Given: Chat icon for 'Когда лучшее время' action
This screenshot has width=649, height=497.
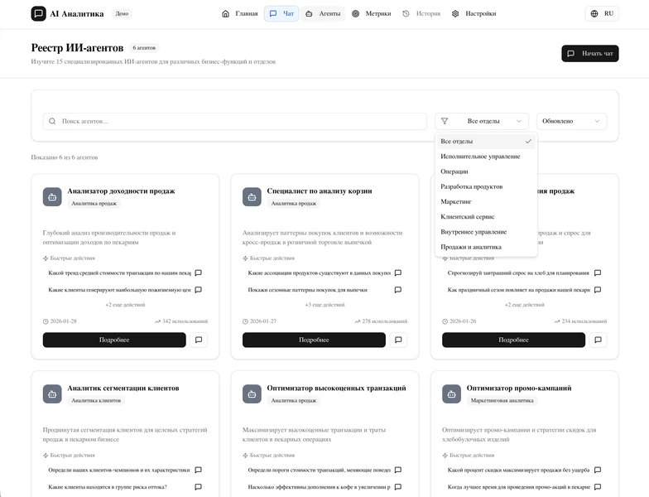Looking at the screenshot, I should click(598, 487).
